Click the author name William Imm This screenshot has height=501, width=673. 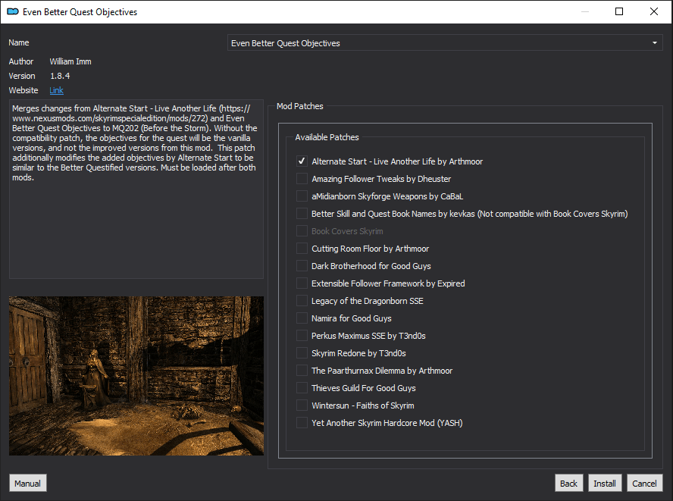[x=70, y=61]
